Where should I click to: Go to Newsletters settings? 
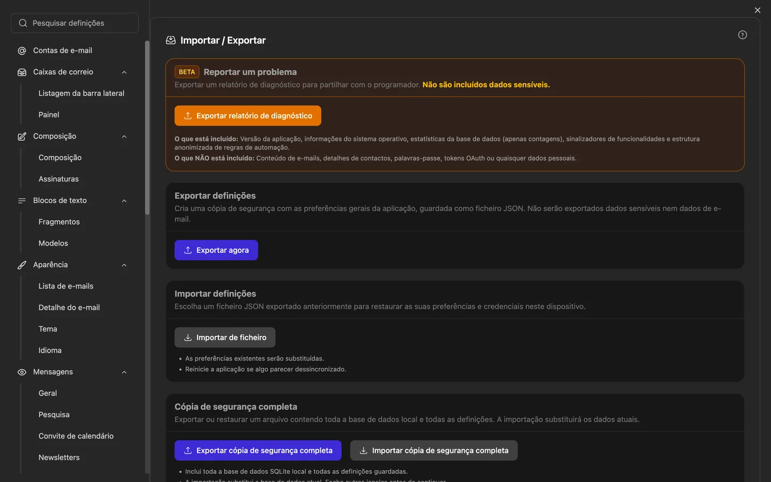click(59, 457)
